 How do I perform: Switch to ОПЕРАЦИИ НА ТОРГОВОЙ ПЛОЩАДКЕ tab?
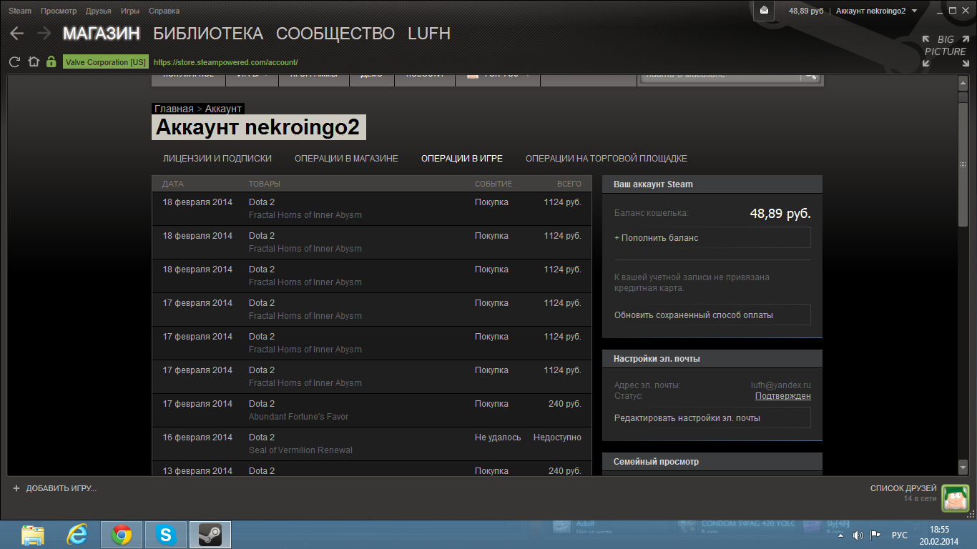(607, 159)
